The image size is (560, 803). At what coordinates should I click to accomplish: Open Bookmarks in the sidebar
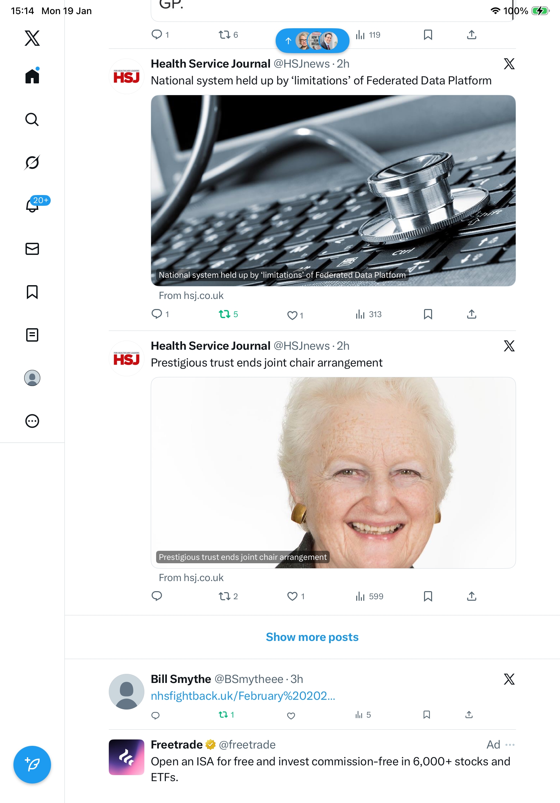(x=32, y=292)
